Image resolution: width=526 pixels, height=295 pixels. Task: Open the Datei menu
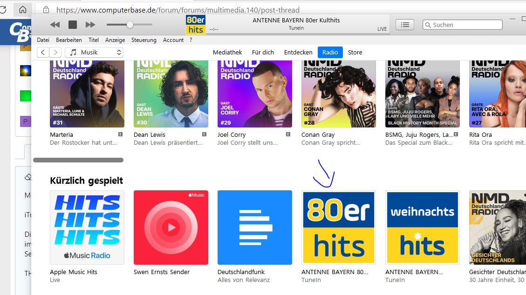(43, 40)
